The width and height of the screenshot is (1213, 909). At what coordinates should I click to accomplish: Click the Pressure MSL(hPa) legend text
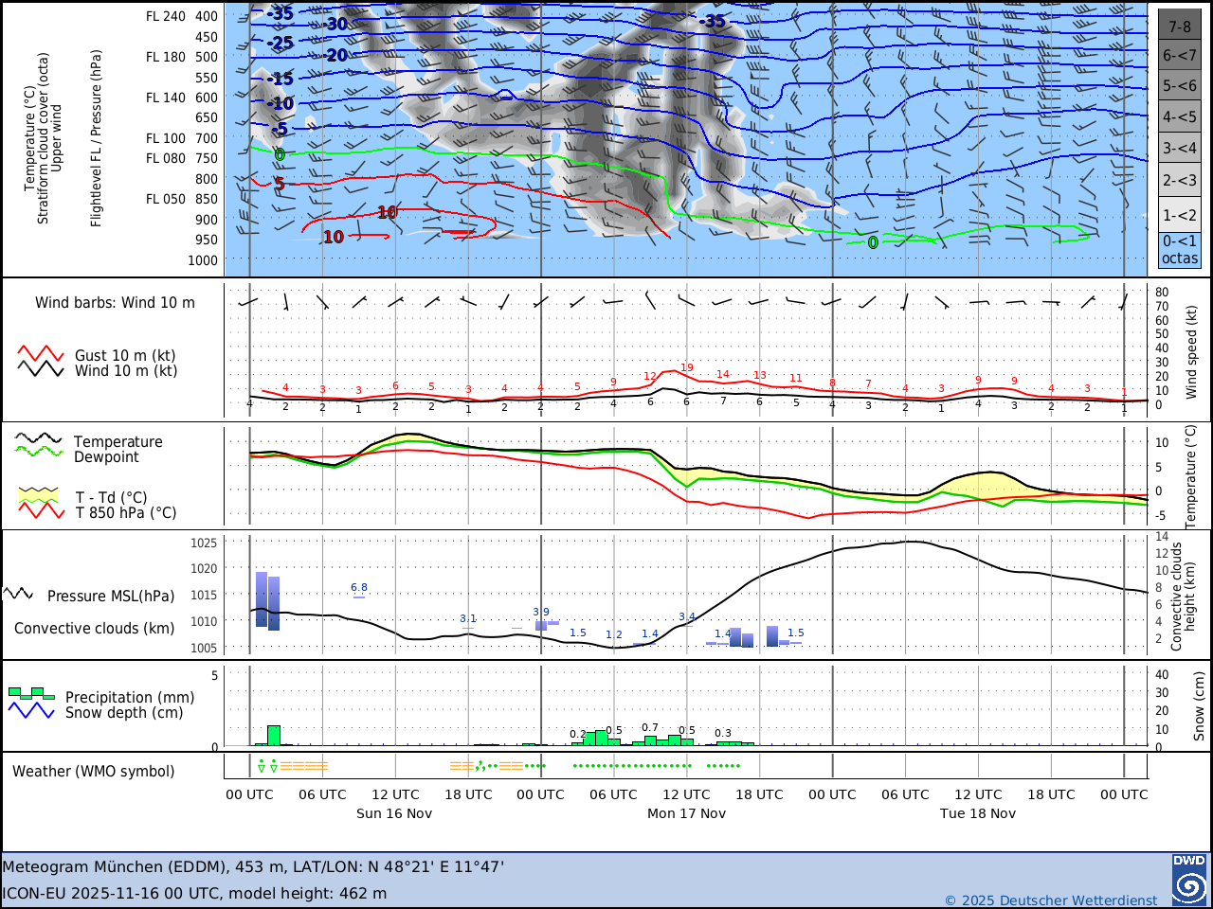(x=111, y=596)
